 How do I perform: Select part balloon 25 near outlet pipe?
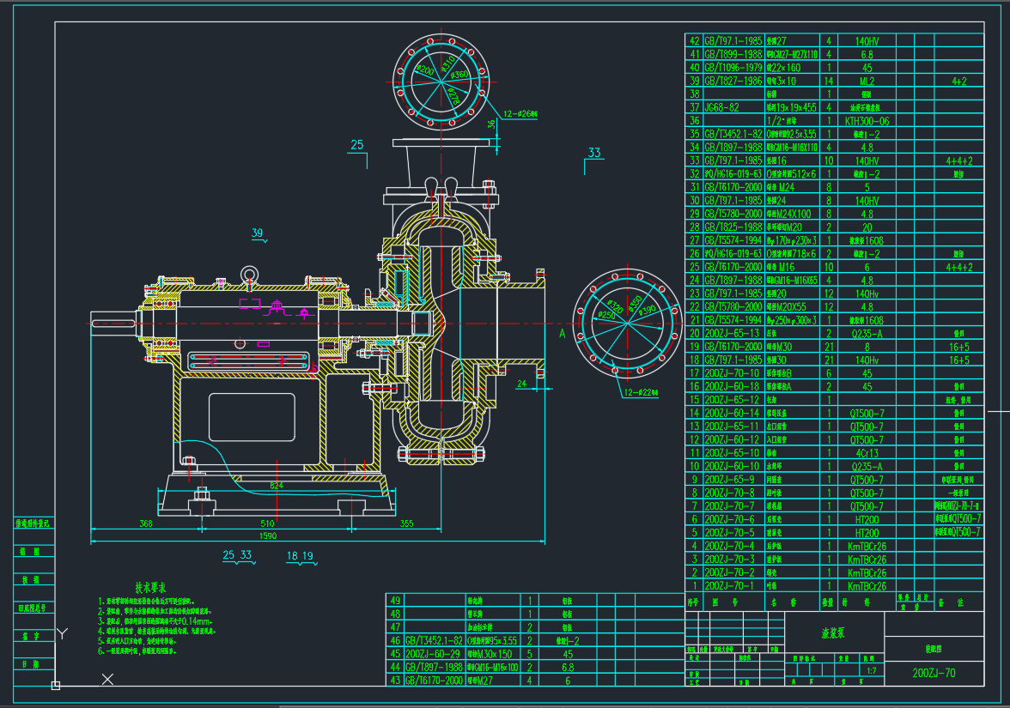click(357, 145)
